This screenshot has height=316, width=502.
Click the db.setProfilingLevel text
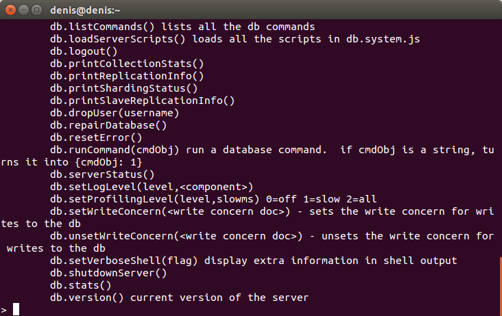click(111, 199)
